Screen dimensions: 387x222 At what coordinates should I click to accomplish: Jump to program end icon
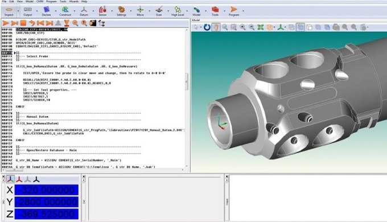click(x=50, y=23)
